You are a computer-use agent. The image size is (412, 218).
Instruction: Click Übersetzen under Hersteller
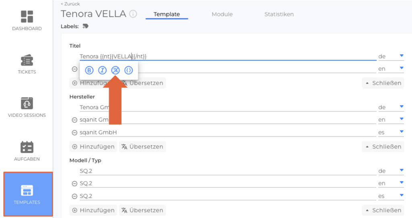(142, 147)
